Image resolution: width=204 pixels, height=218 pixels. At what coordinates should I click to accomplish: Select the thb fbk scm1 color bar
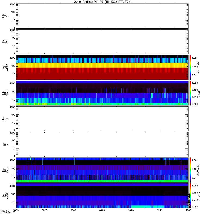[x=190, y=93]
